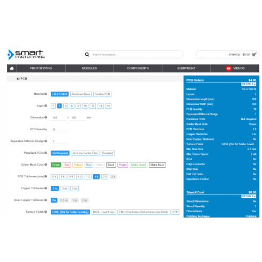Select HASL (Lead Free) surface finish
The image size is (262, 262).
point(104,212)
